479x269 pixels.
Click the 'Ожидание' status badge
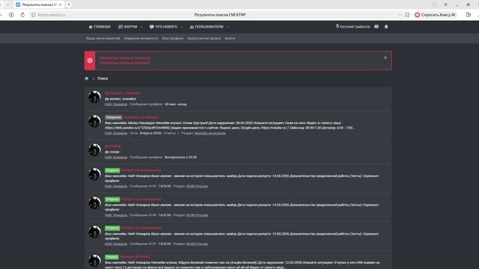113,117
